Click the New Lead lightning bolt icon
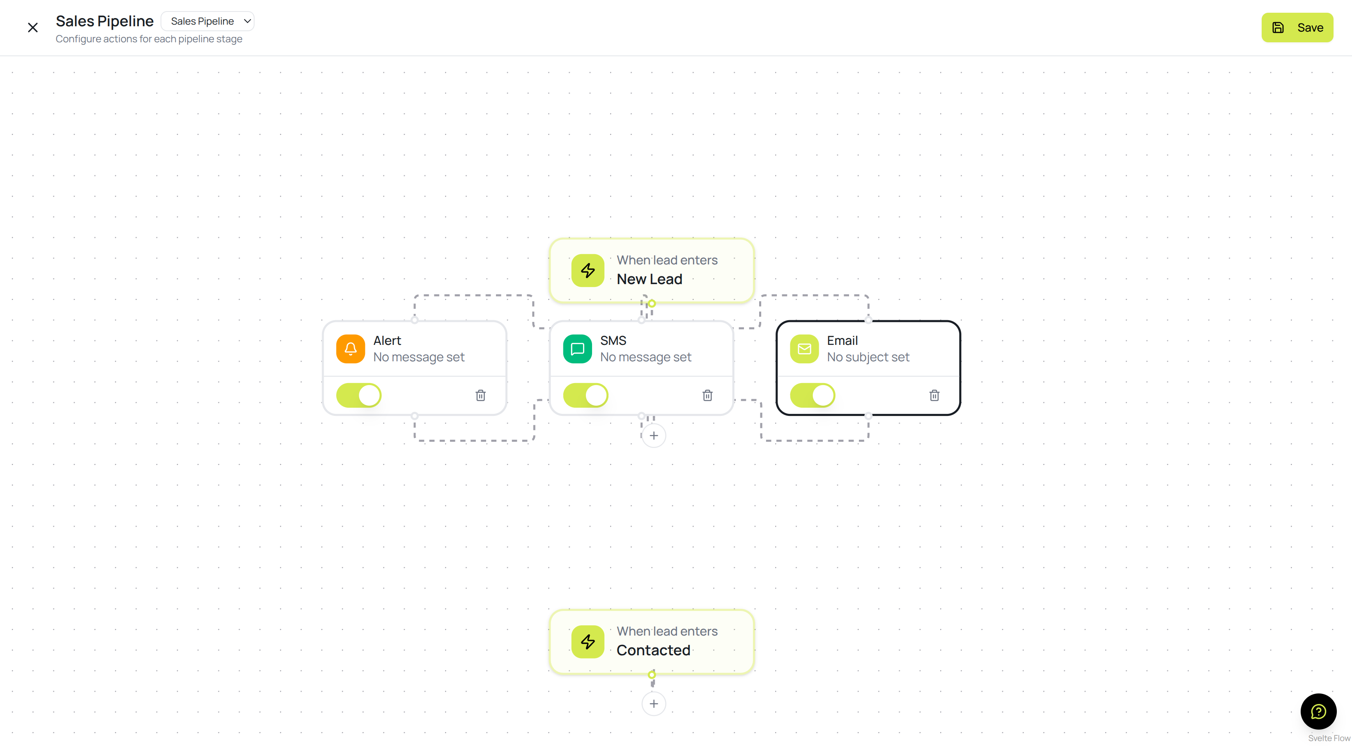 [587, 271]
